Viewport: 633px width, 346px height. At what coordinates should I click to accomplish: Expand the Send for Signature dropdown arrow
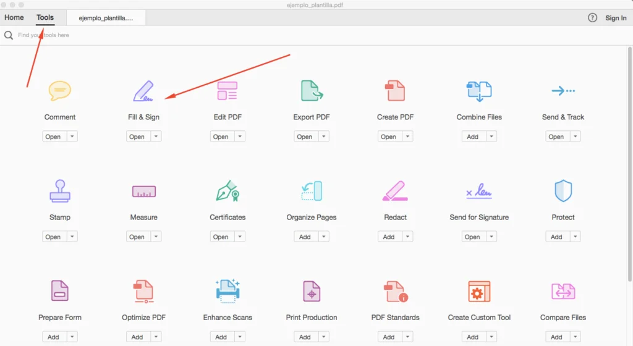(491, 237)
